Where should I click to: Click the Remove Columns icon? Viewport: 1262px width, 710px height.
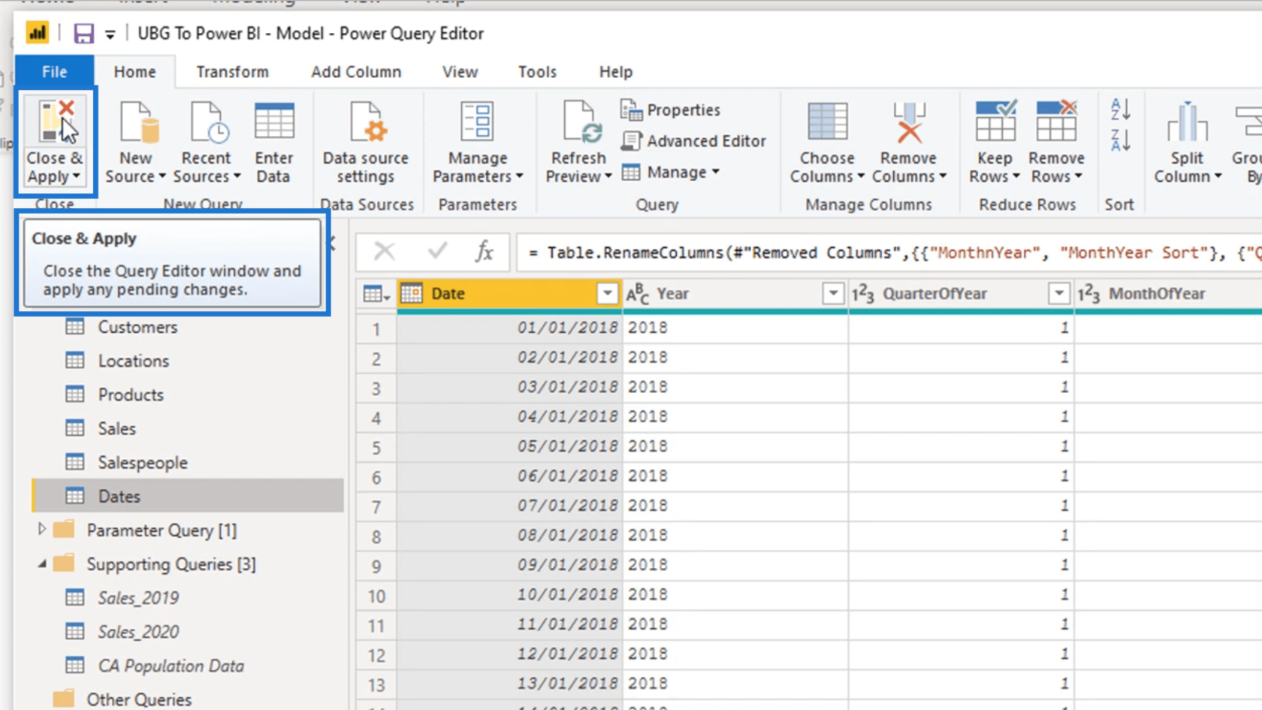[909, 122]
